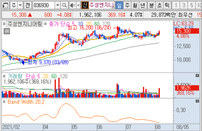Click the 최저 9,370 (03/09) marker
Viewport: 202px width, 131px height.
coord(48,62)
